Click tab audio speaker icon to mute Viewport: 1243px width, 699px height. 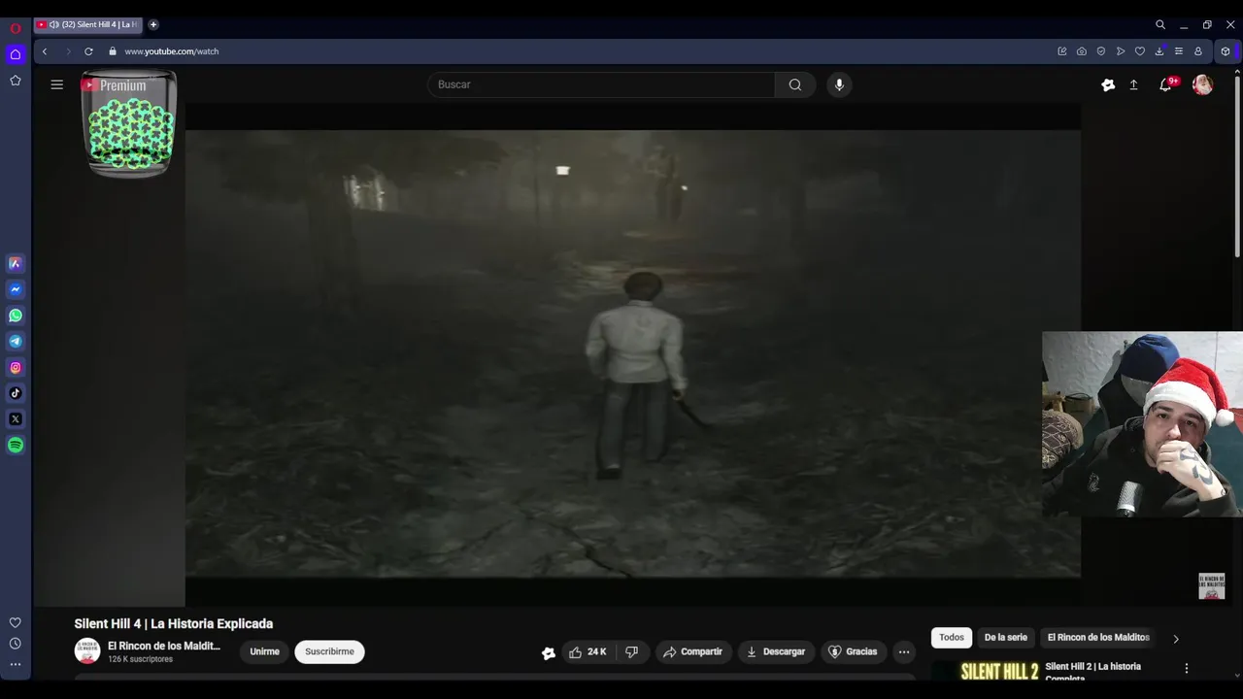click(53, 24)
